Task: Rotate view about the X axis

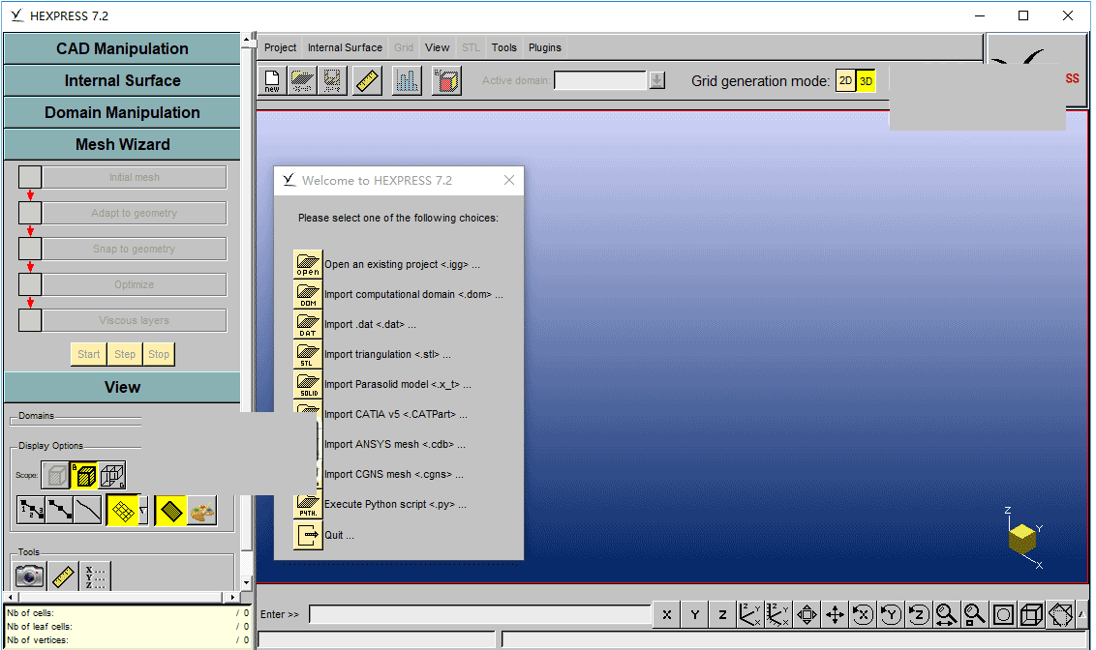Action: point(863,614)
